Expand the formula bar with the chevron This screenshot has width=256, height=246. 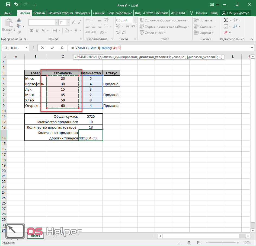[252, 48]
